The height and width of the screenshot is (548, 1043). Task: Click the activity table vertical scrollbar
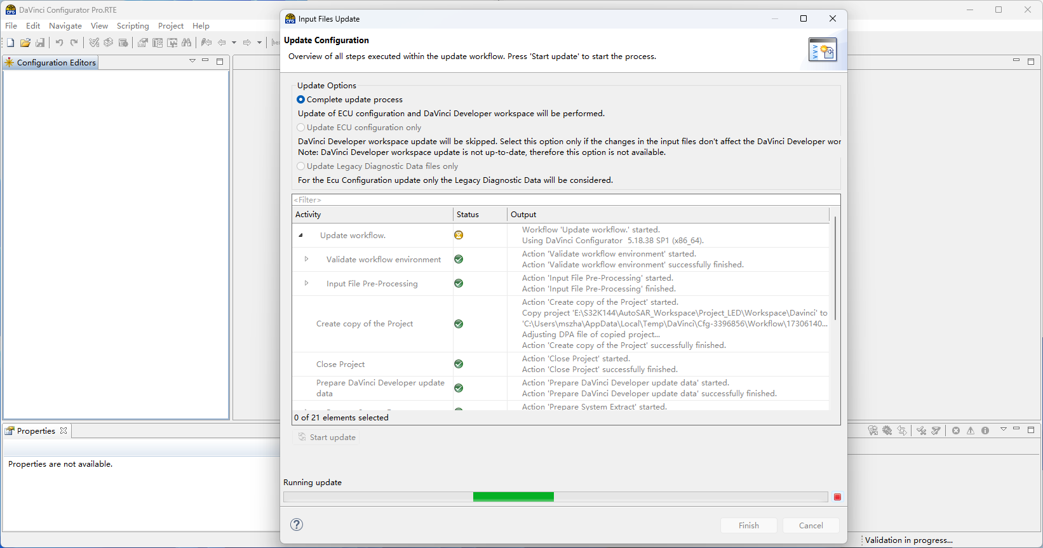[835, 268]
